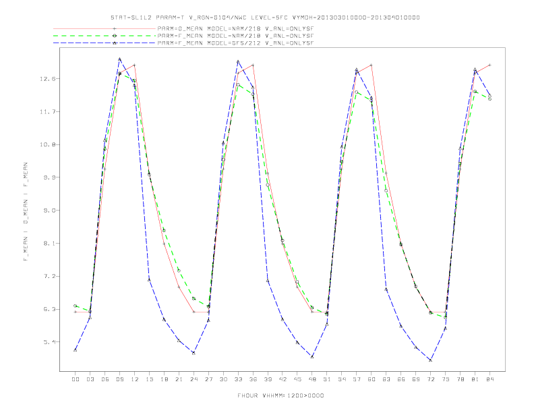Click the vertical axis label F_MEAN | O_MEAN | F_MEAN
534x413 pixels.
coord(26,212)
